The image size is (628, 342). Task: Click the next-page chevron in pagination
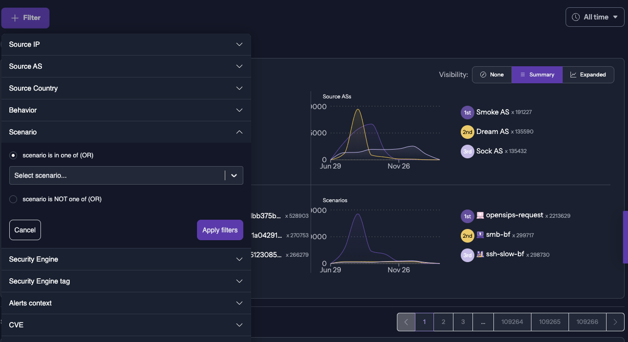(x=615, y=322)
